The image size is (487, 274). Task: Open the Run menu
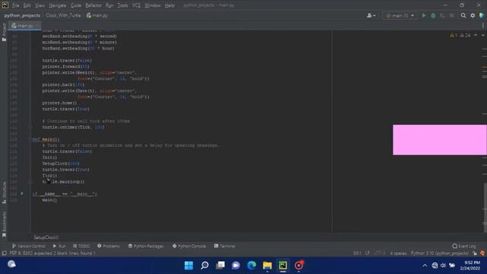(110, 5)
